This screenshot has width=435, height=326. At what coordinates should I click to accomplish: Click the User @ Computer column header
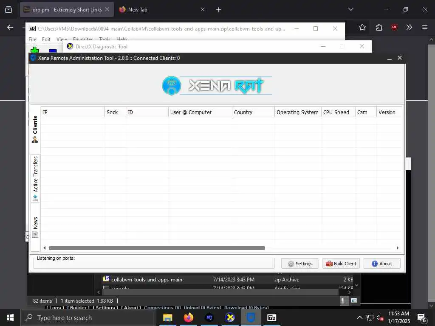pos(200,112)
